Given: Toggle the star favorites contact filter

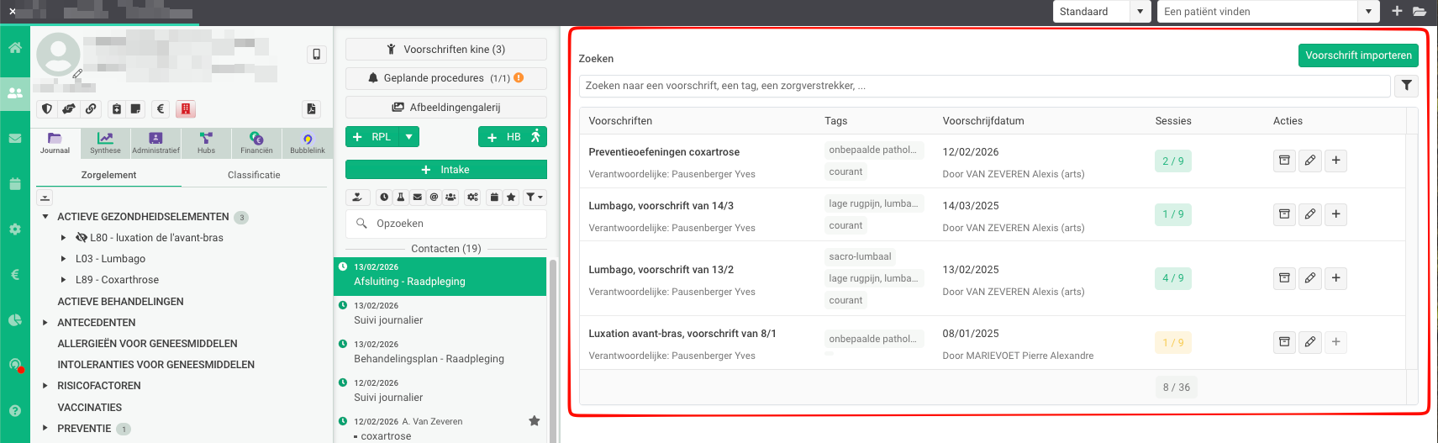Looking at the screenshot, I should [511, 198].
